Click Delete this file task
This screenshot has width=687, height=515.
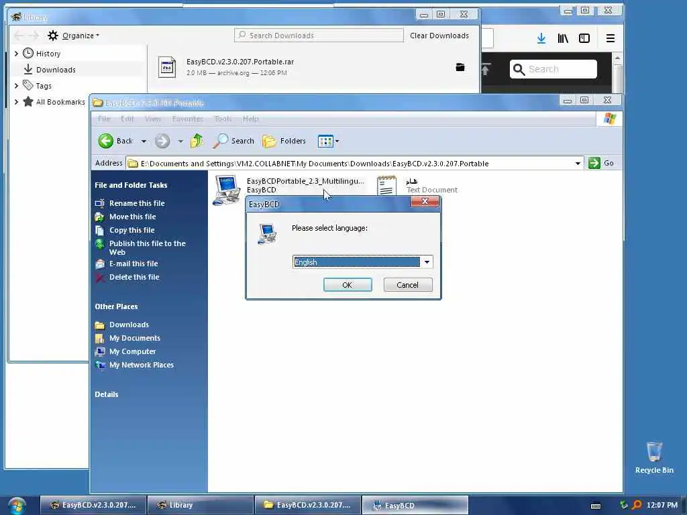click(x=134, y=277)
